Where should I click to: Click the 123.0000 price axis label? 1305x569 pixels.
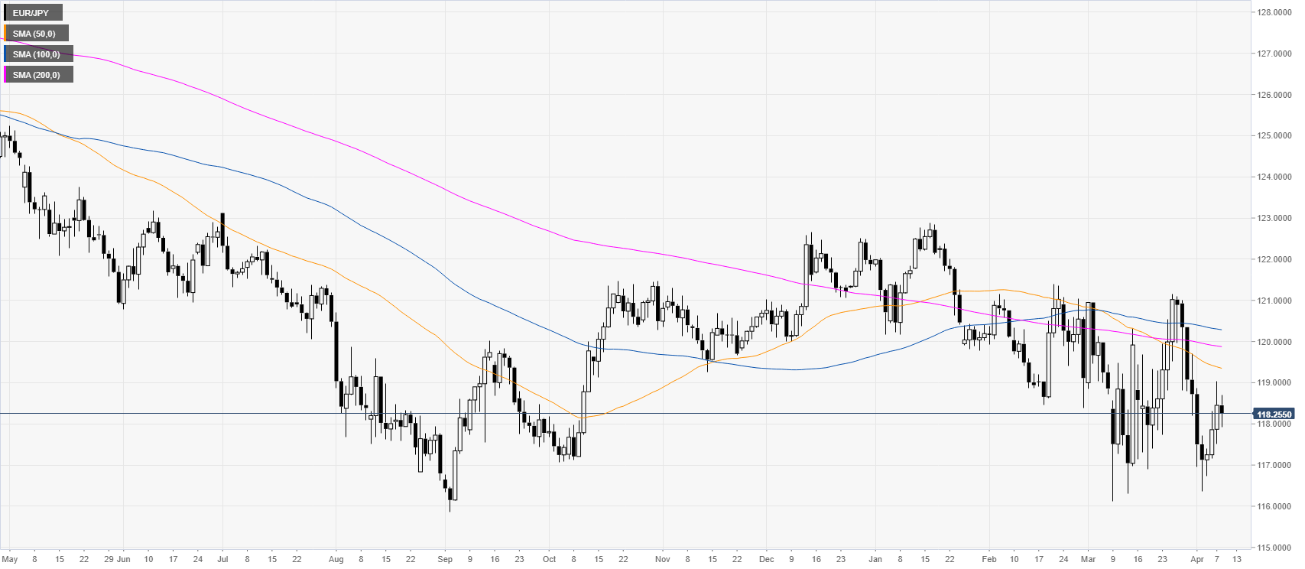coord(1274,218)
